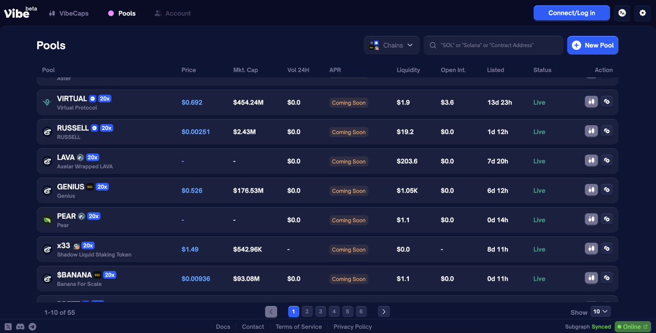Viewport: 656px width, 333px height.
Task: Open Terms of Service link
Action: [x=298, y=326]
